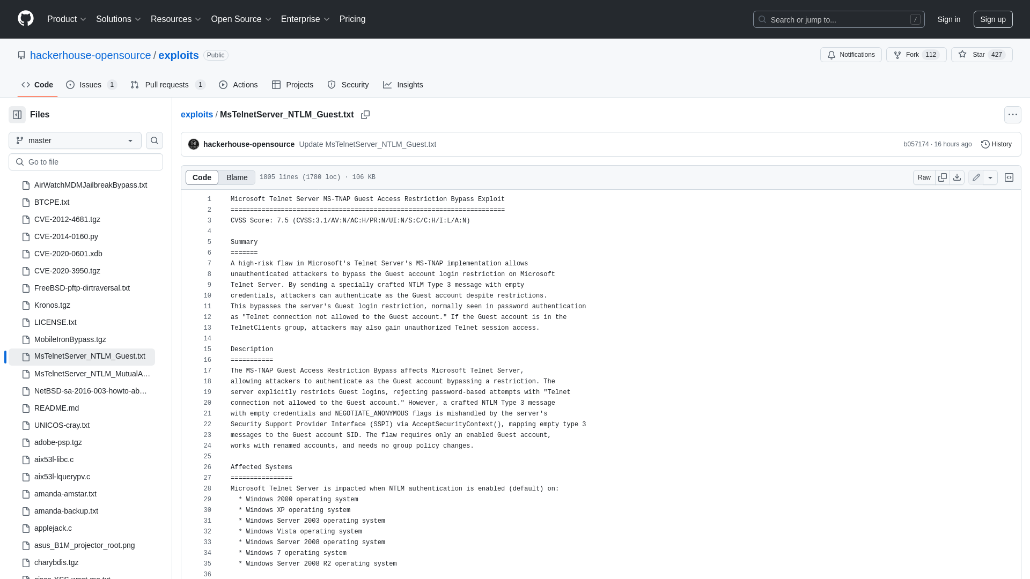
Task: Open applejack.c in the file tree
Action: point(53,528)
